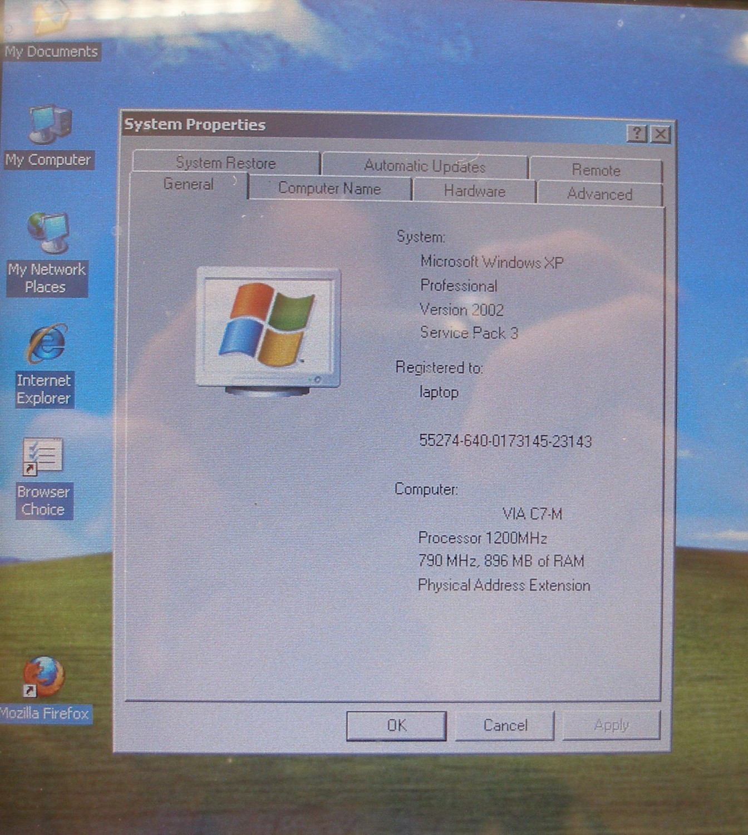Click the question mark help button
The width and height of the screenshot is (748, 835).
[x=637, y=134]
